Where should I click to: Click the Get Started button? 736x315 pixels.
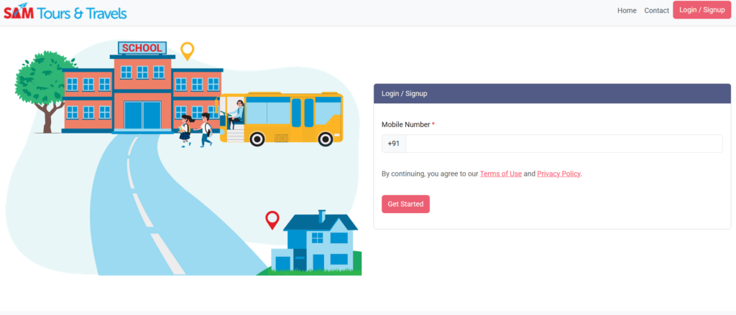(x=405, y=204)
